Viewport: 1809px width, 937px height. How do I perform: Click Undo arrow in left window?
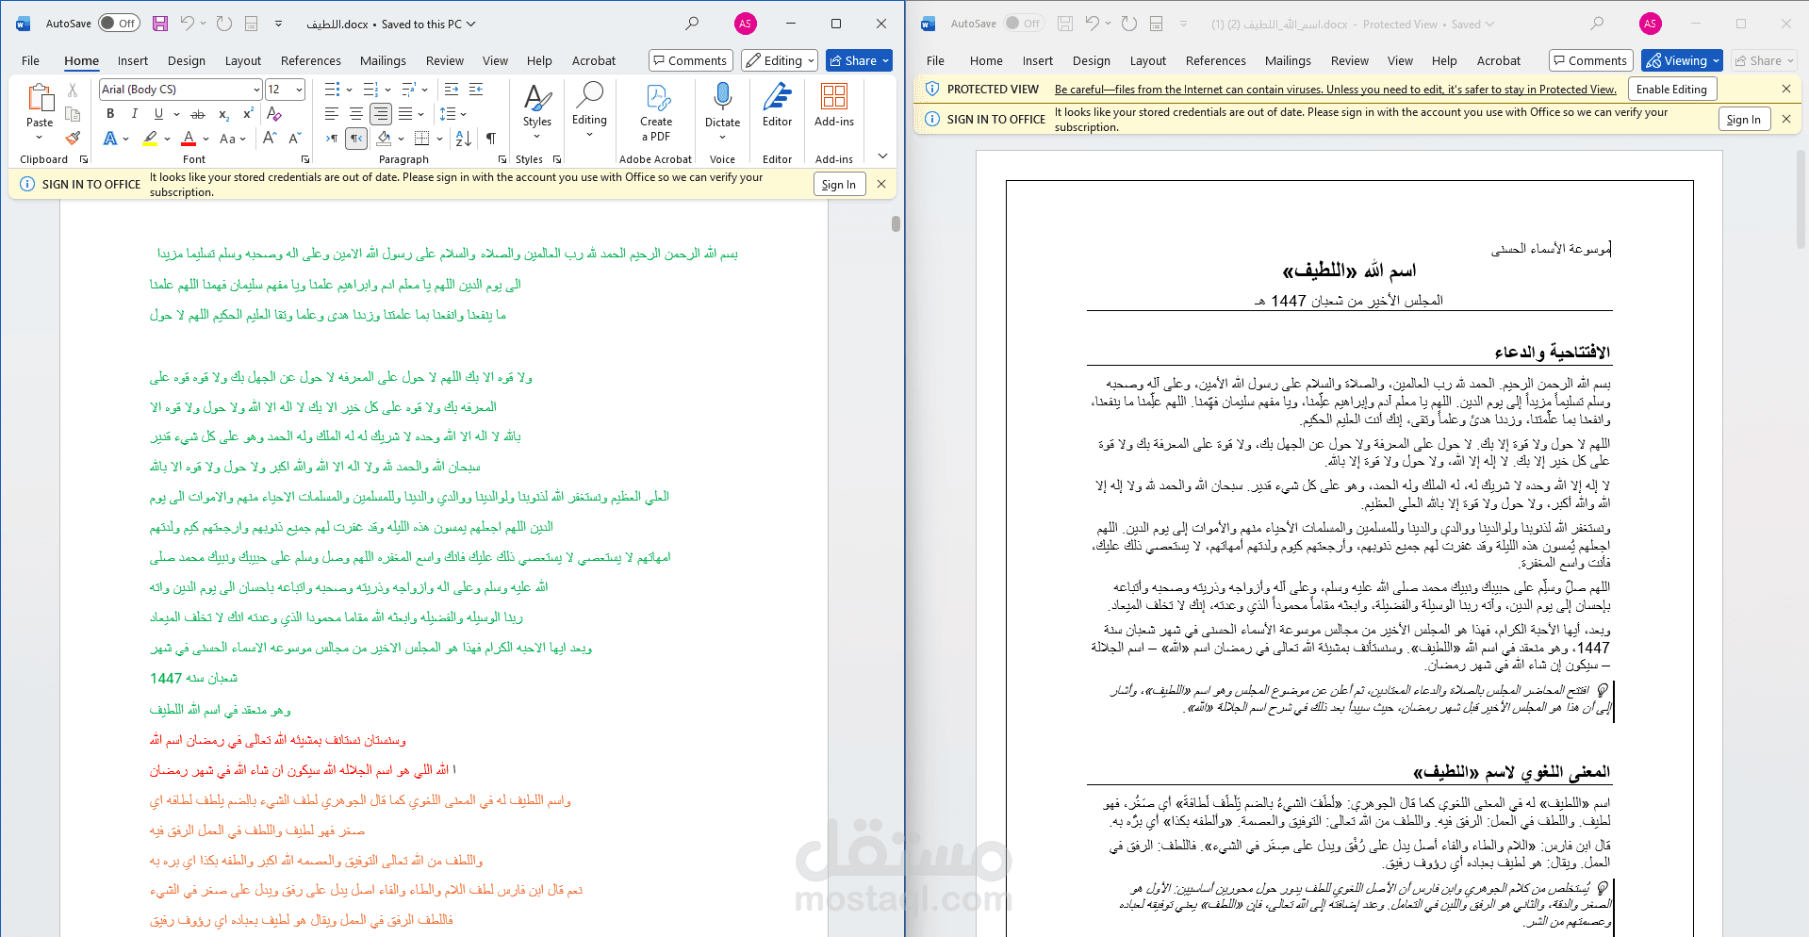pos(188,24)
